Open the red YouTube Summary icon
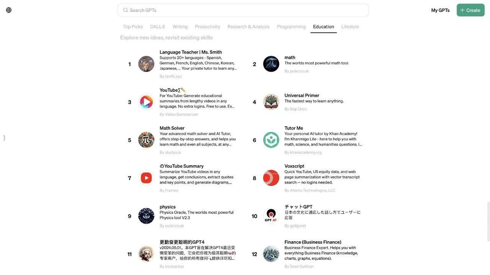 coord(146,178)
